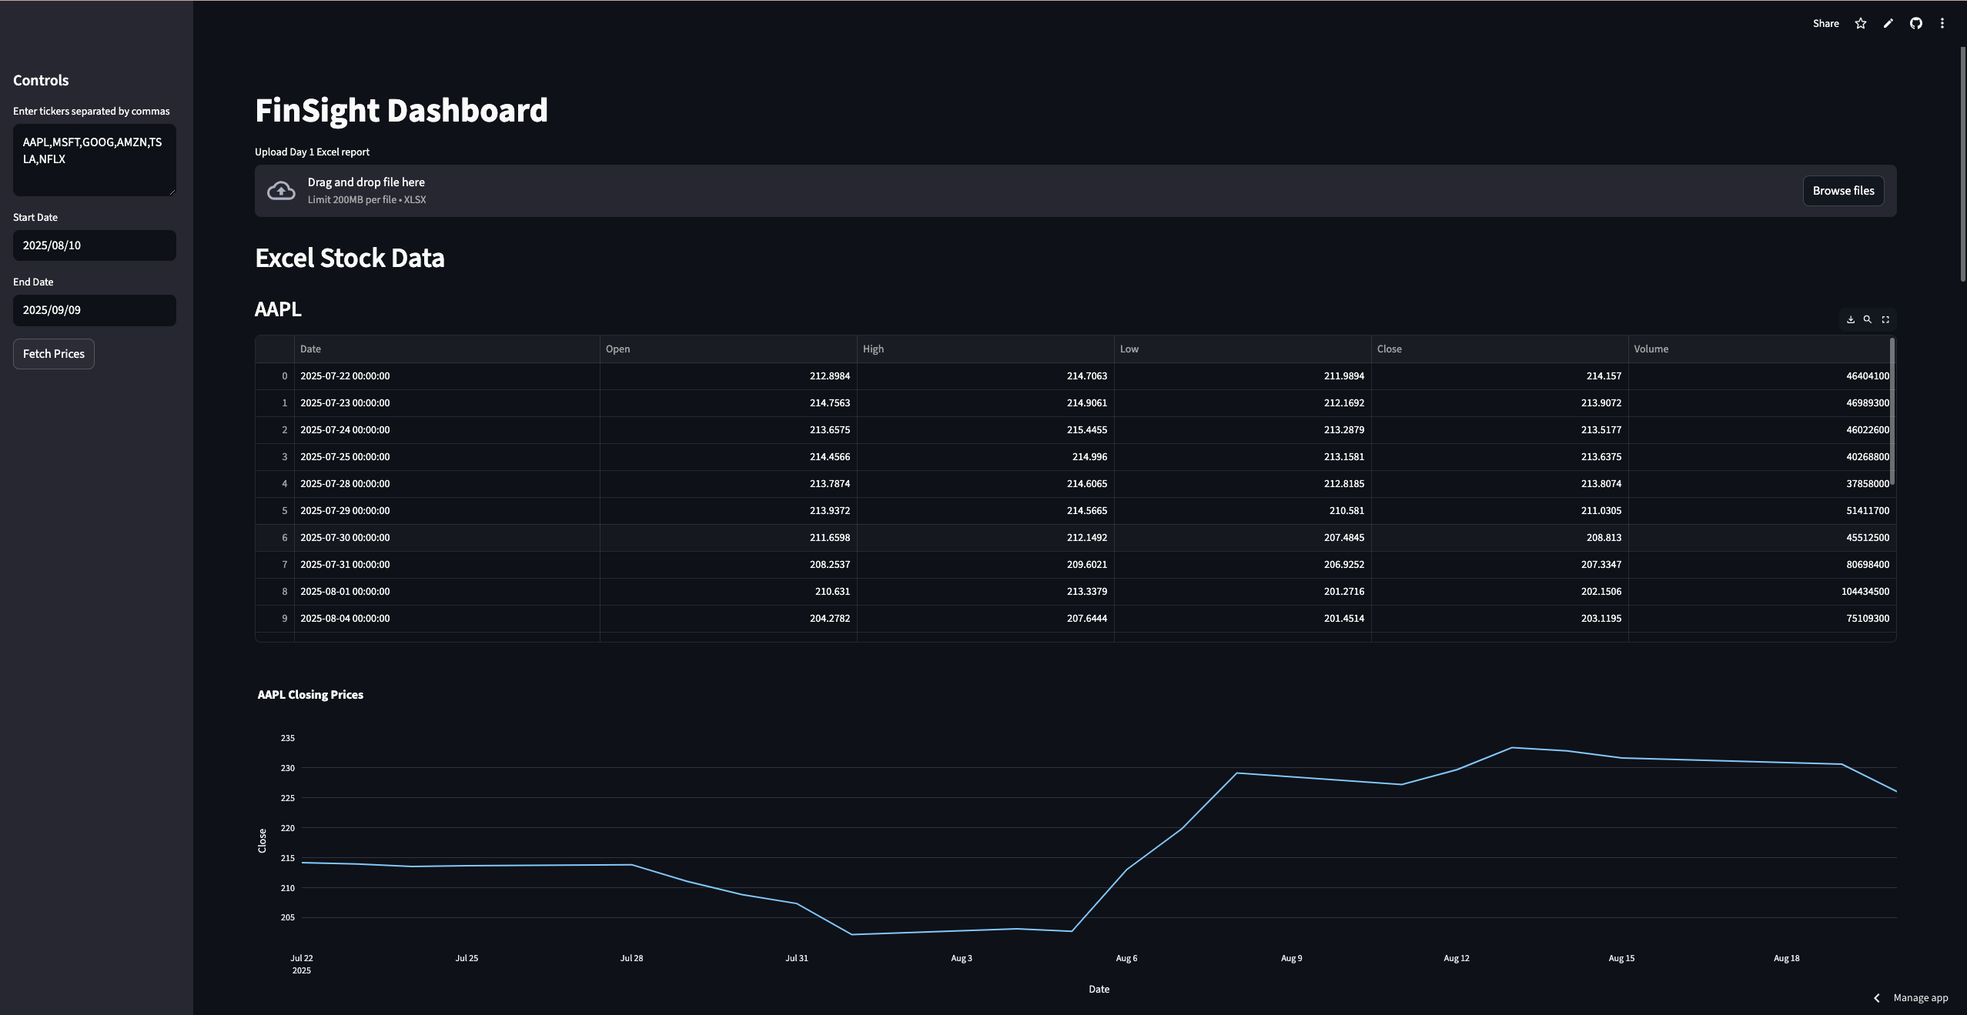Click the cloud upload icon

coord(281,191)
